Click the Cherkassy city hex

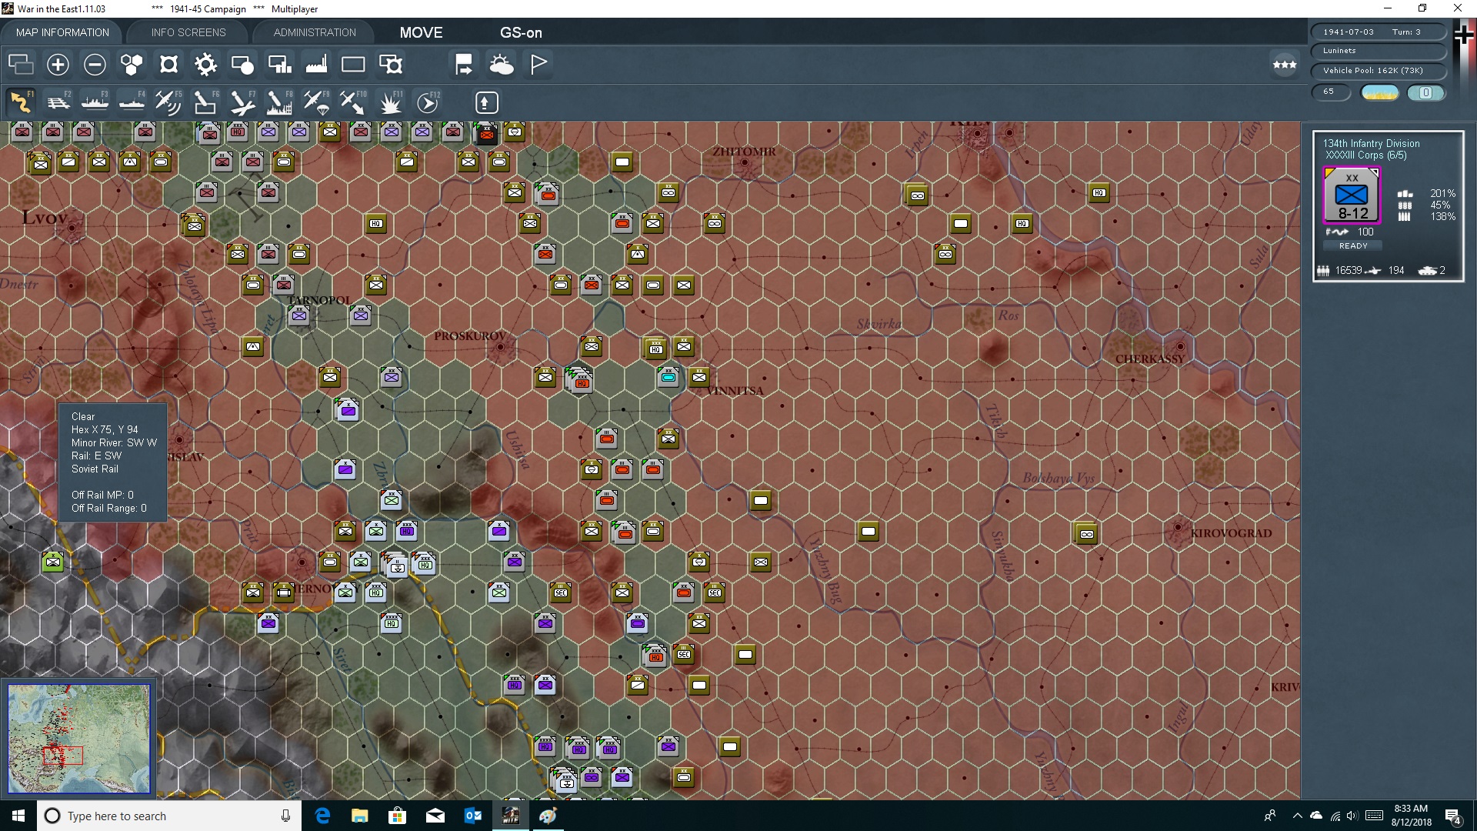[1180, 346]
